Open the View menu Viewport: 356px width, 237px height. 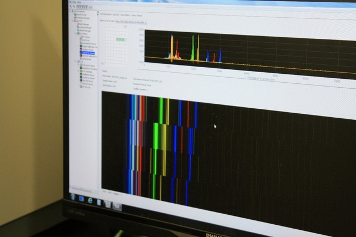pyautogui.click(x=75, y=2)
